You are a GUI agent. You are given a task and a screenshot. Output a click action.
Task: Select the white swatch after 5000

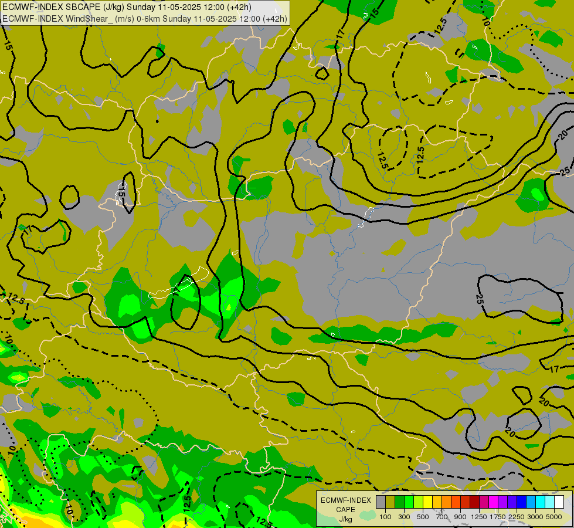559,502
